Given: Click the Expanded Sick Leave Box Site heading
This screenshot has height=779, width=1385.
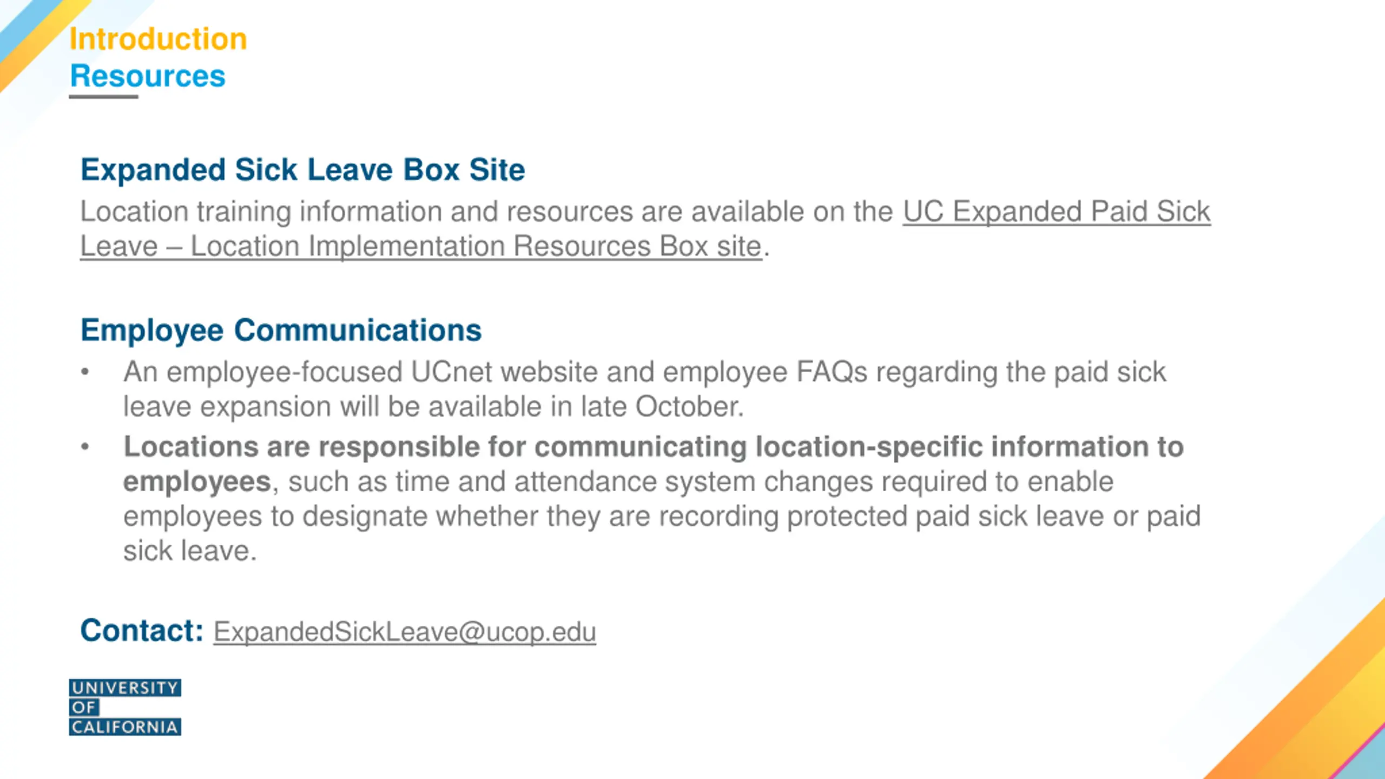Looking at the screenshot, I should pos(303,170).
